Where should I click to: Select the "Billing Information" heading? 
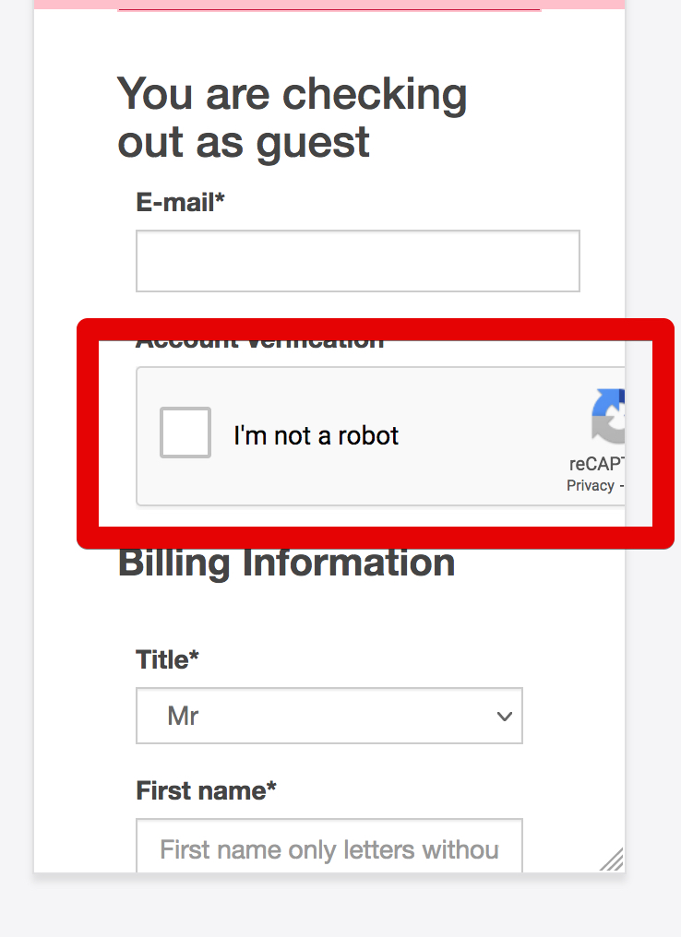(286, 563)
